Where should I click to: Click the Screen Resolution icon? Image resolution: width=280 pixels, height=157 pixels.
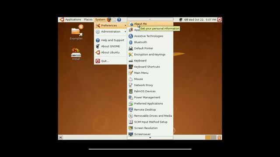point(131,128)
